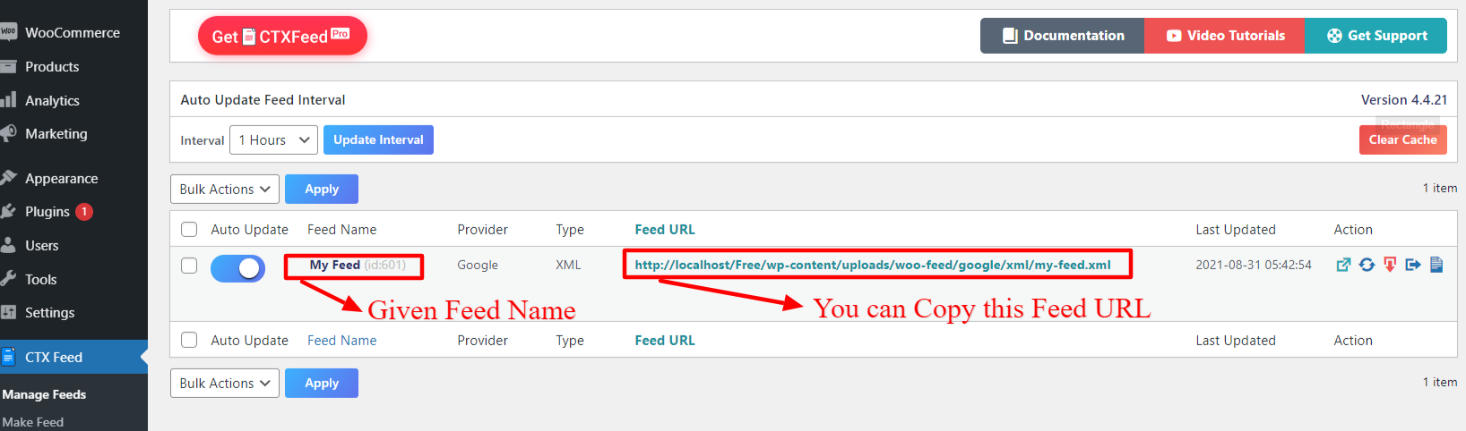Click the Last Updated header column
The width and height of the screenshot is (1466, 431).
(x=1236, y=230)
